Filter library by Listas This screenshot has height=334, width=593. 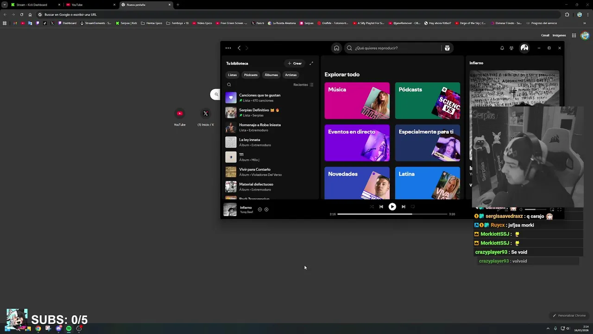click(232, 75)
